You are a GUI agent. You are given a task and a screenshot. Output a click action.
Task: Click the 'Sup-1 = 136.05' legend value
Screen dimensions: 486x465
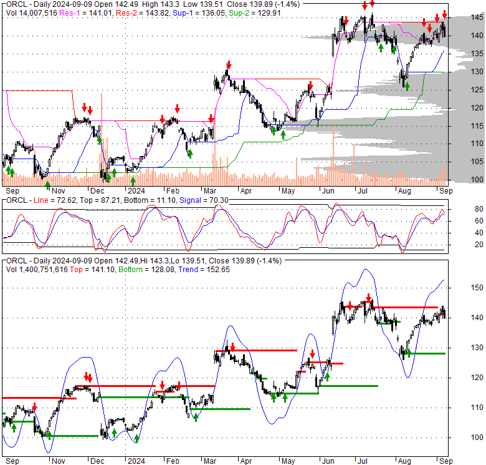coord(199,13)
